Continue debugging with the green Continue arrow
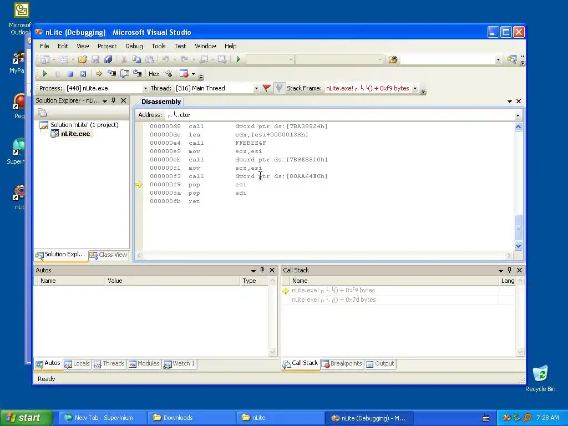The height and width of the screenshot is (426, 568). click(44, 74)
